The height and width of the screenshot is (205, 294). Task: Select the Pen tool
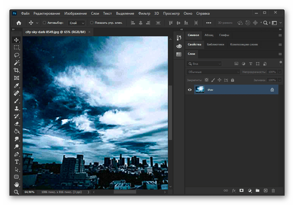(x=16, y=154)
